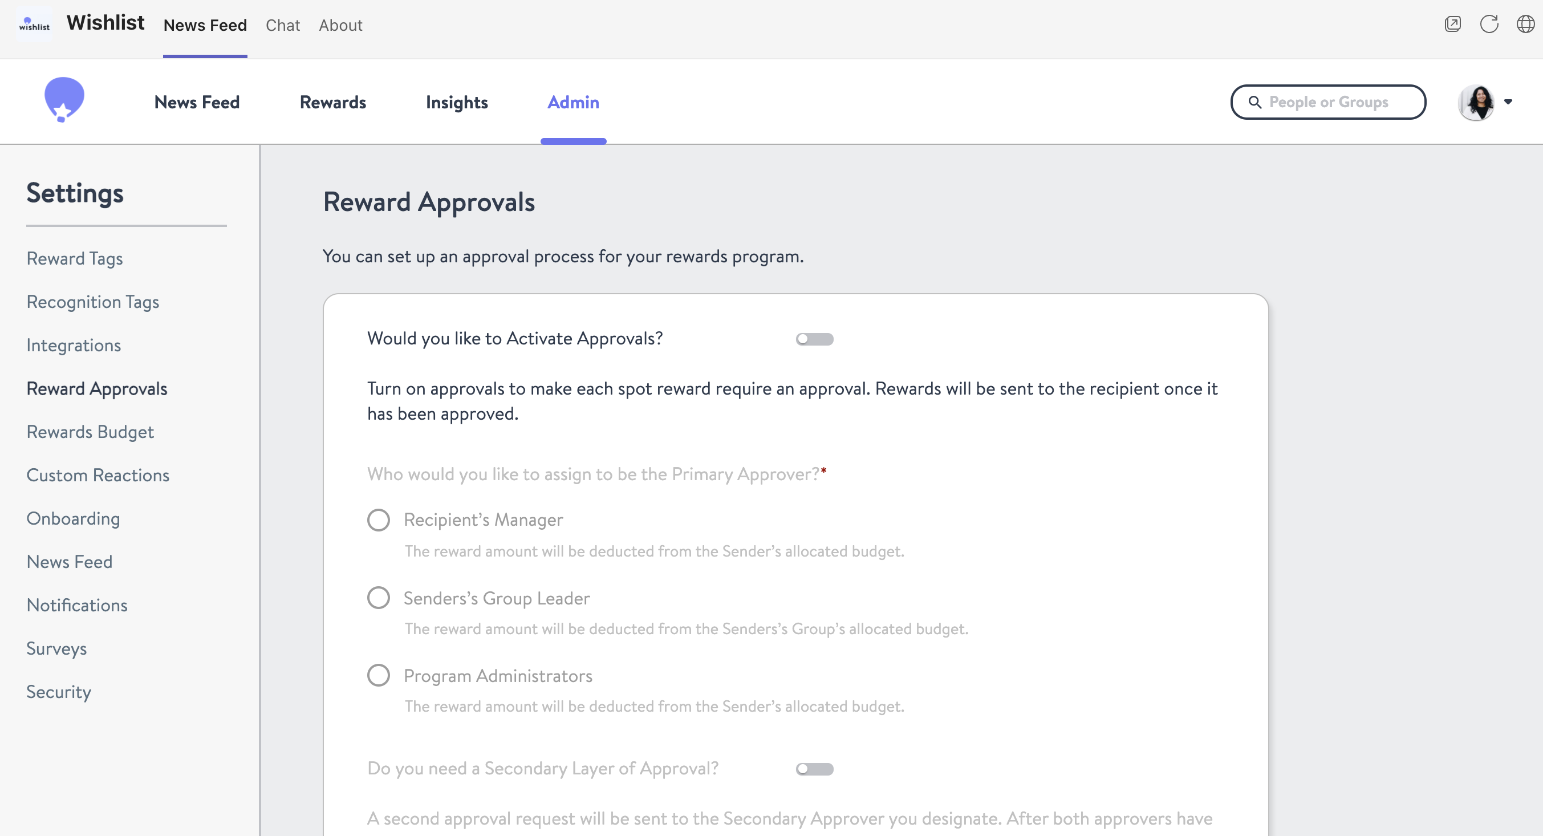The height and width of the screenshot is (836, 1543).
Task: Open the globe website icon
Action: [1525, 24]
